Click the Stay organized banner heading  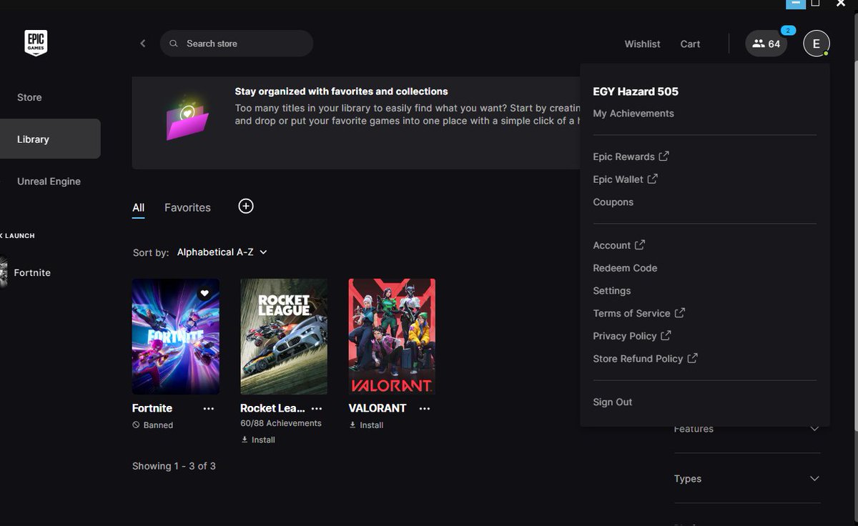point(341,91)
